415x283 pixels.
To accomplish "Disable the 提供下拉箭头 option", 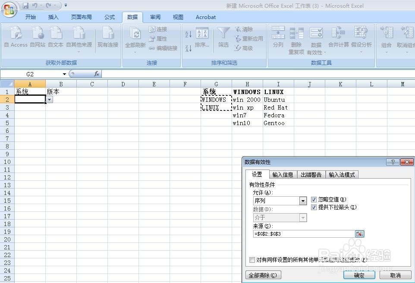I will [314, 208].
